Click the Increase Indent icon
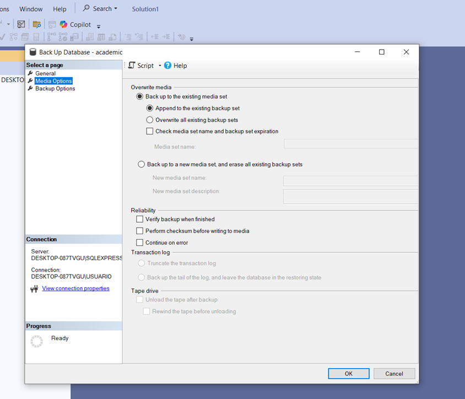The height and width of the screenshot is (399, 465). 166,37
